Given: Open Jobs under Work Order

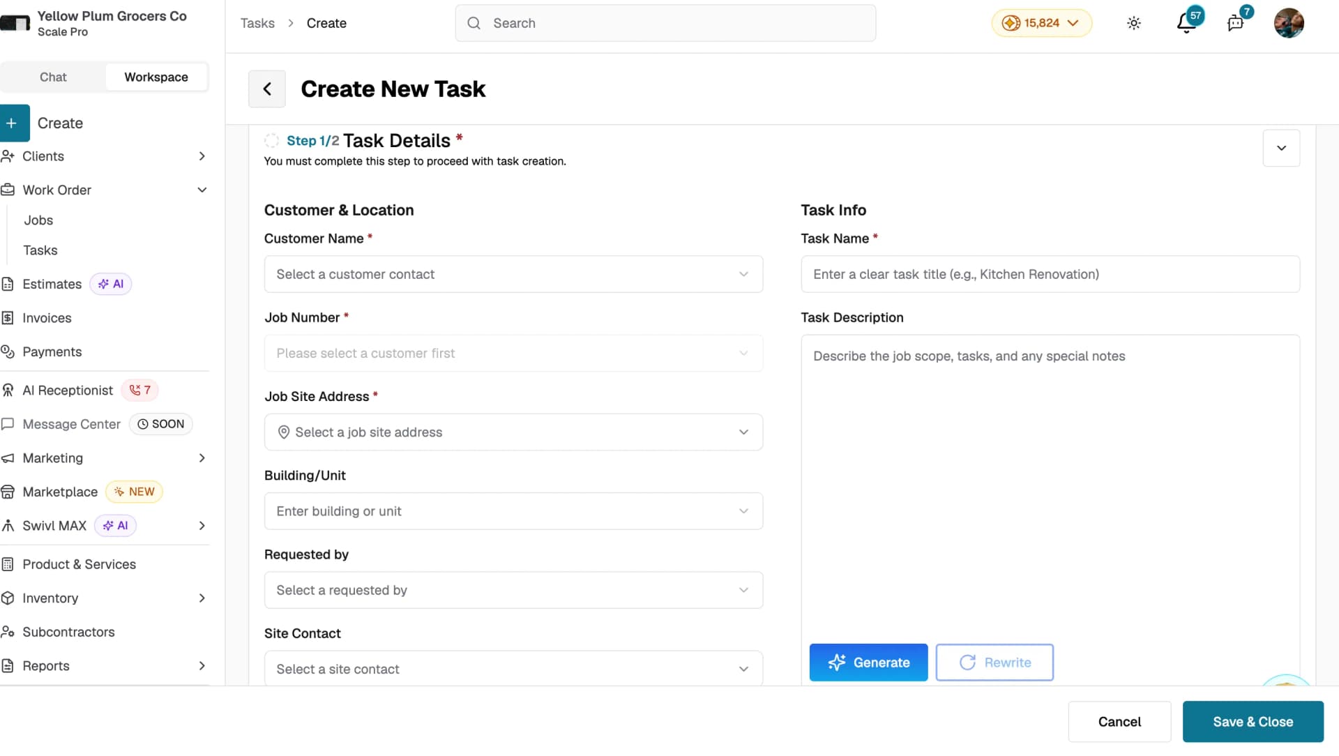Looking at the screenshot, I should 38,220.
